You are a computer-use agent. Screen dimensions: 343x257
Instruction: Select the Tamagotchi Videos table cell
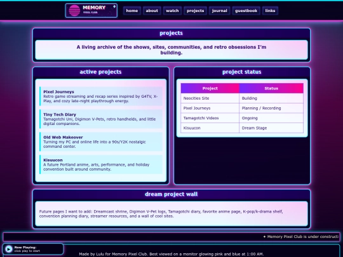(210, 118)
